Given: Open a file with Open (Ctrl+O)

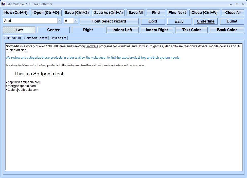Looking at the screenshot, I should pos(46,13).
